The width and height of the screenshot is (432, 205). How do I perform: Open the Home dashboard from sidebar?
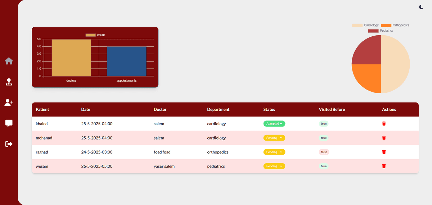coord(9,61)
